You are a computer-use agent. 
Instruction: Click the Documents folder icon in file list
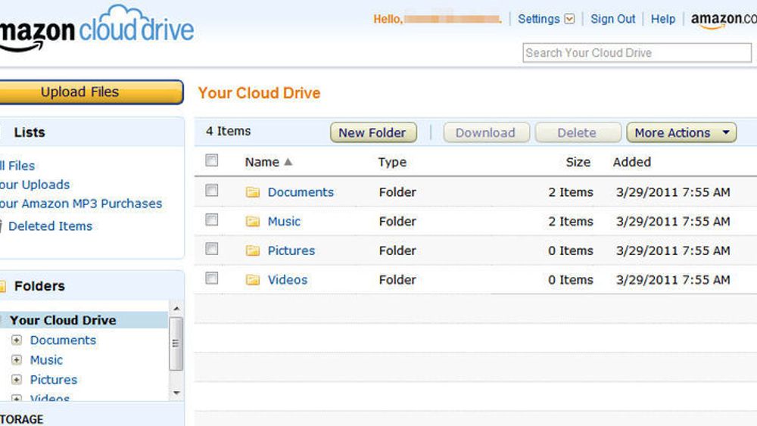[x=253, y=192]
